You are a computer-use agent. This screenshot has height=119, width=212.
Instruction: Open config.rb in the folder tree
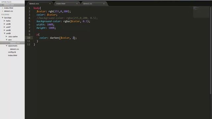coord(12,52)
